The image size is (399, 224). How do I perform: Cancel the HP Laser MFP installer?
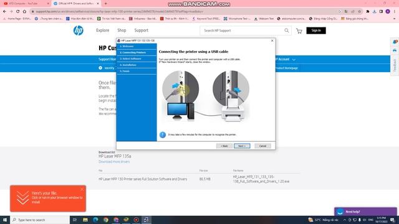[x=262, y=146]
